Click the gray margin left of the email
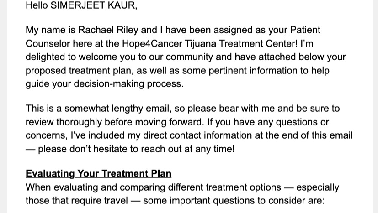The height and width of the screenshot is (213, 378). [4, 106]
